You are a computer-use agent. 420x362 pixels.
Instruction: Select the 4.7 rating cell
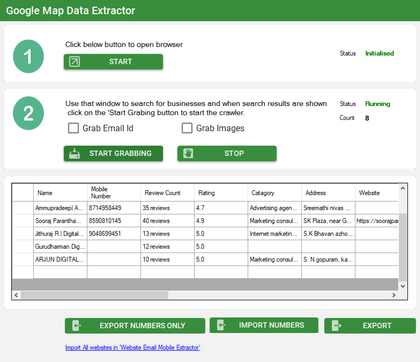point(221,208)
